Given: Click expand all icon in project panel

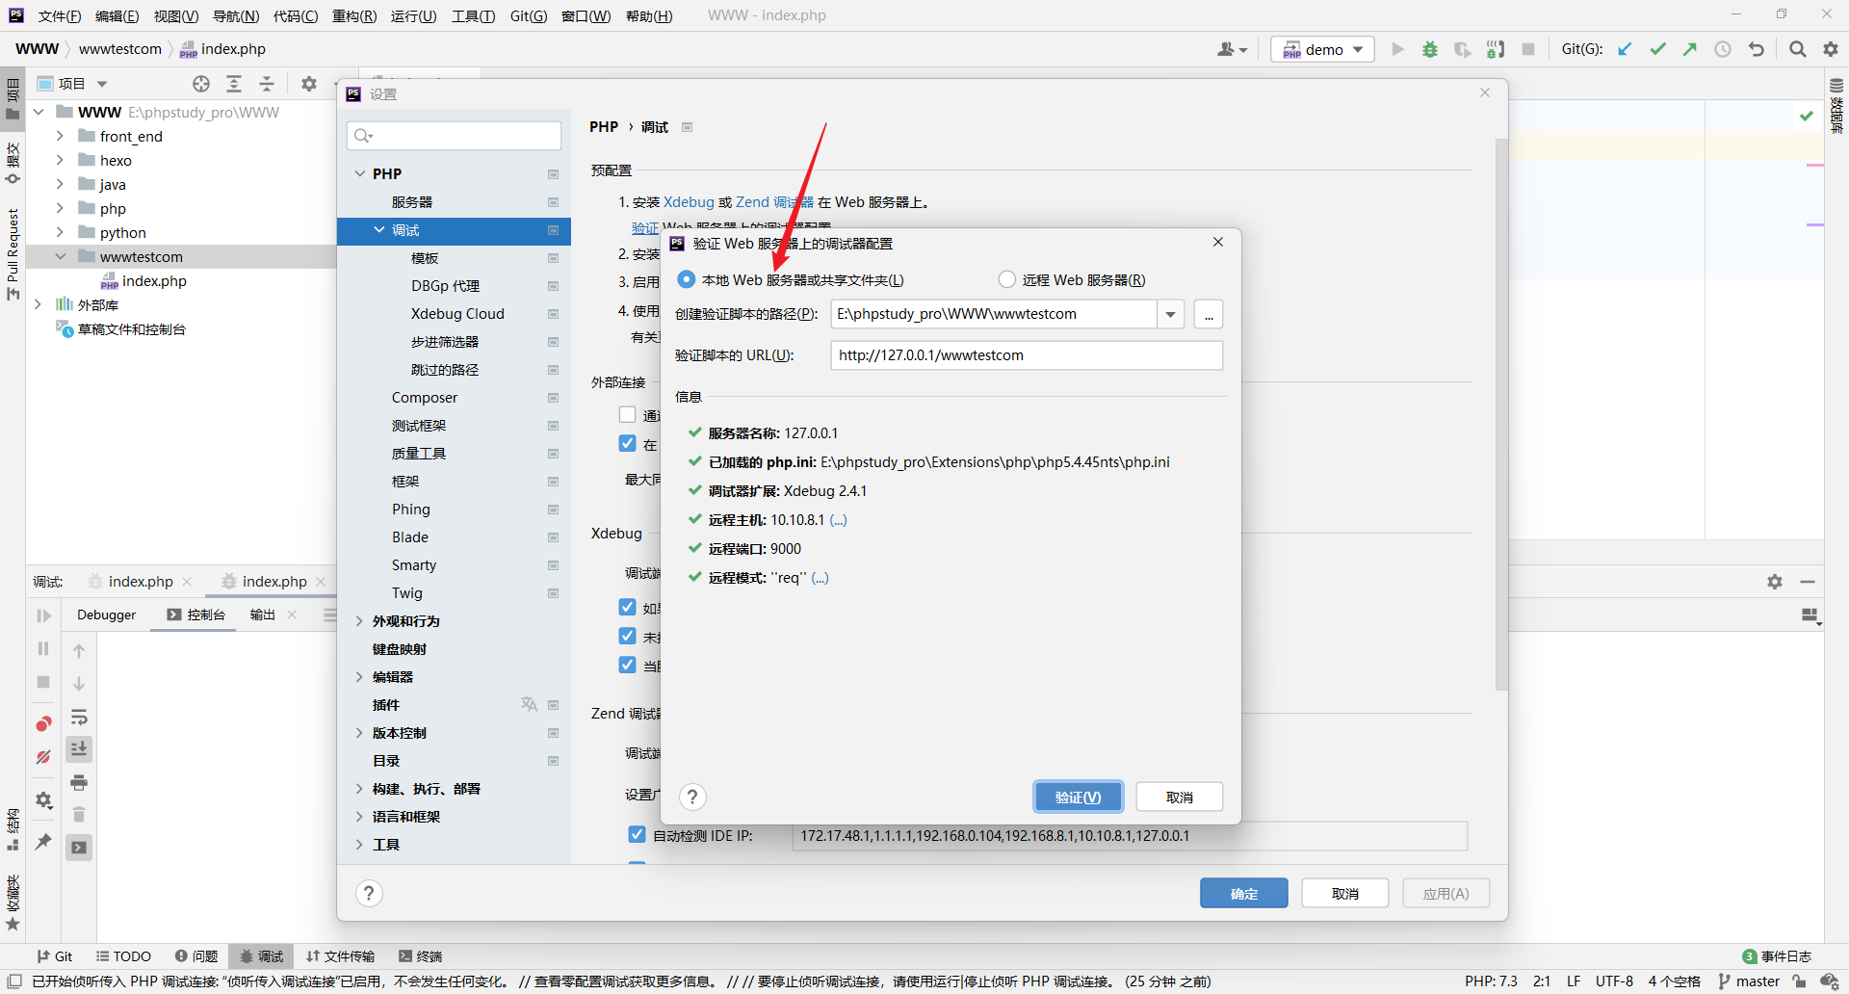Looking at the screenshot, I should click(233, 84).
